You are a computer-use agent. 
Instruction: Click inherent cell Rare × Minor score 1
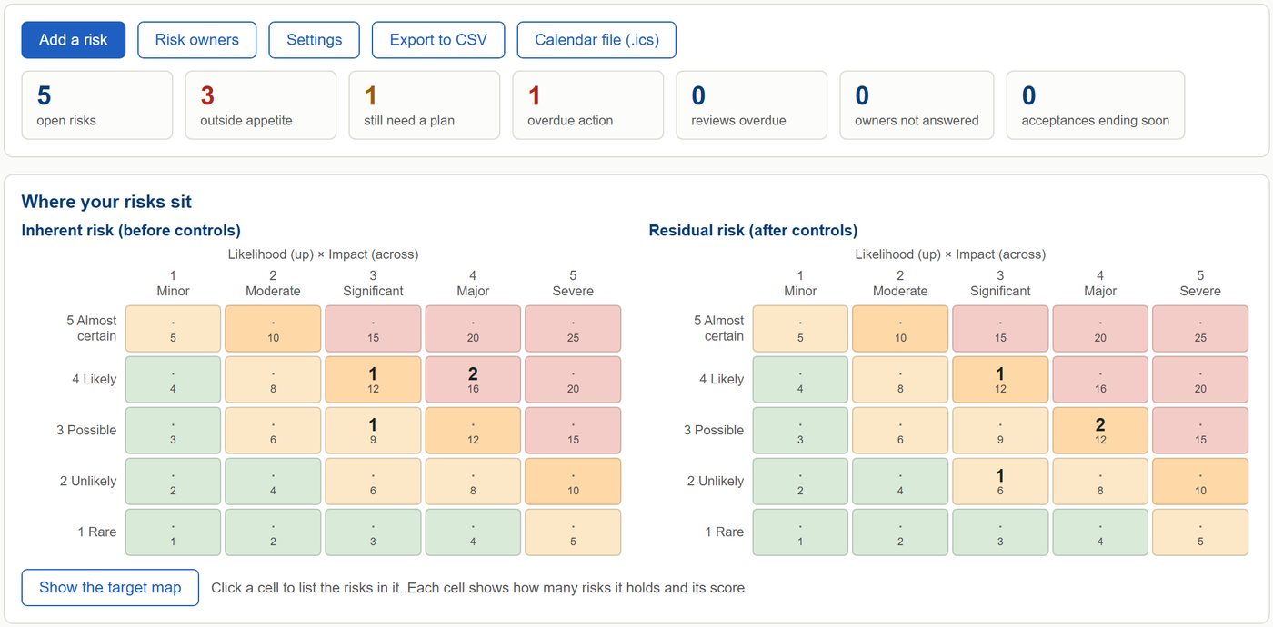(x=173, y=532)
